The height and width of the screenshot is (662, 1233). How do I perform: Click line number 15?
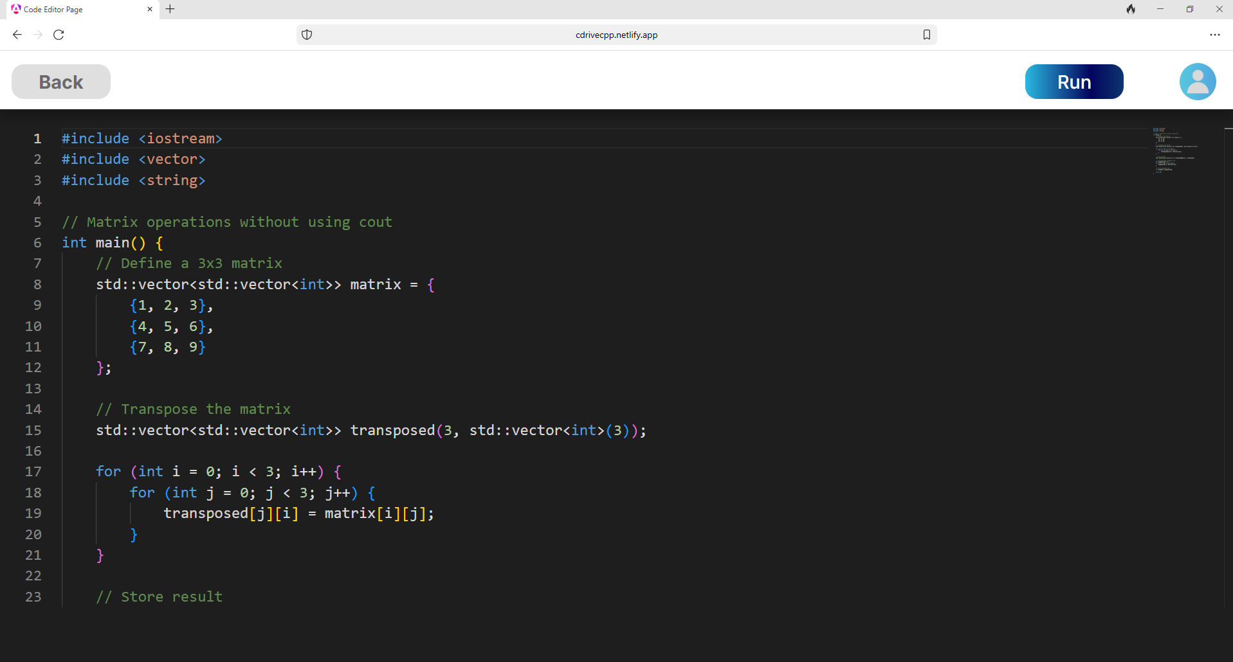coord(33,430)
